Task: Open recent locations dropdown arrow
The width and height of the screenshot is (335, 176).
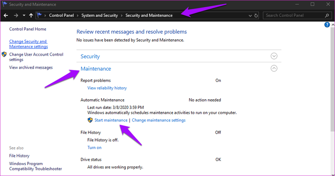Action: (x=24, y=15)
